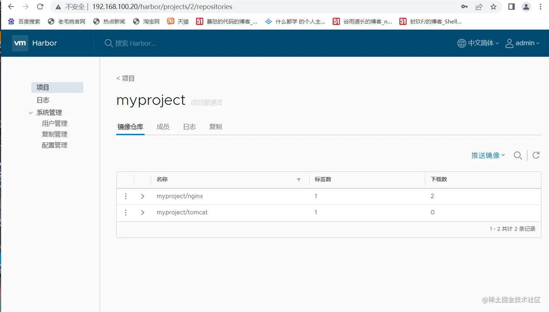
Task: Open the Chrome three-dot menu
Action: tap(540, 7)
